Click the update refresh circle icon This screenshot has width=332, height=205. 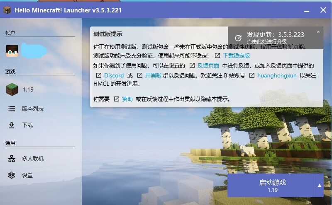pos(238,38)
